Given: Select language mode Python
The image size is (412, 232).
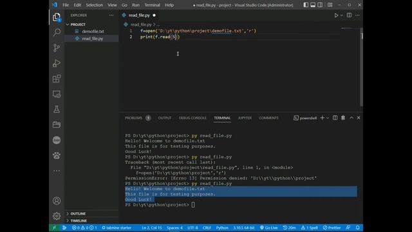Looking at the screenshot, I should 222,227.
